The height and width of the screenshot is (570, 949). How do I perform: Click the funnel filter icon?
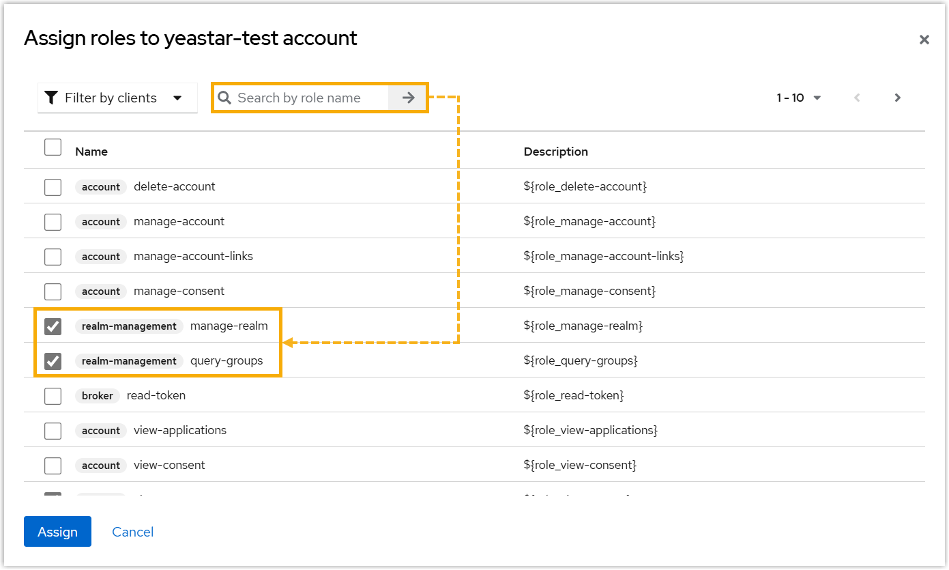pos(51,98)
